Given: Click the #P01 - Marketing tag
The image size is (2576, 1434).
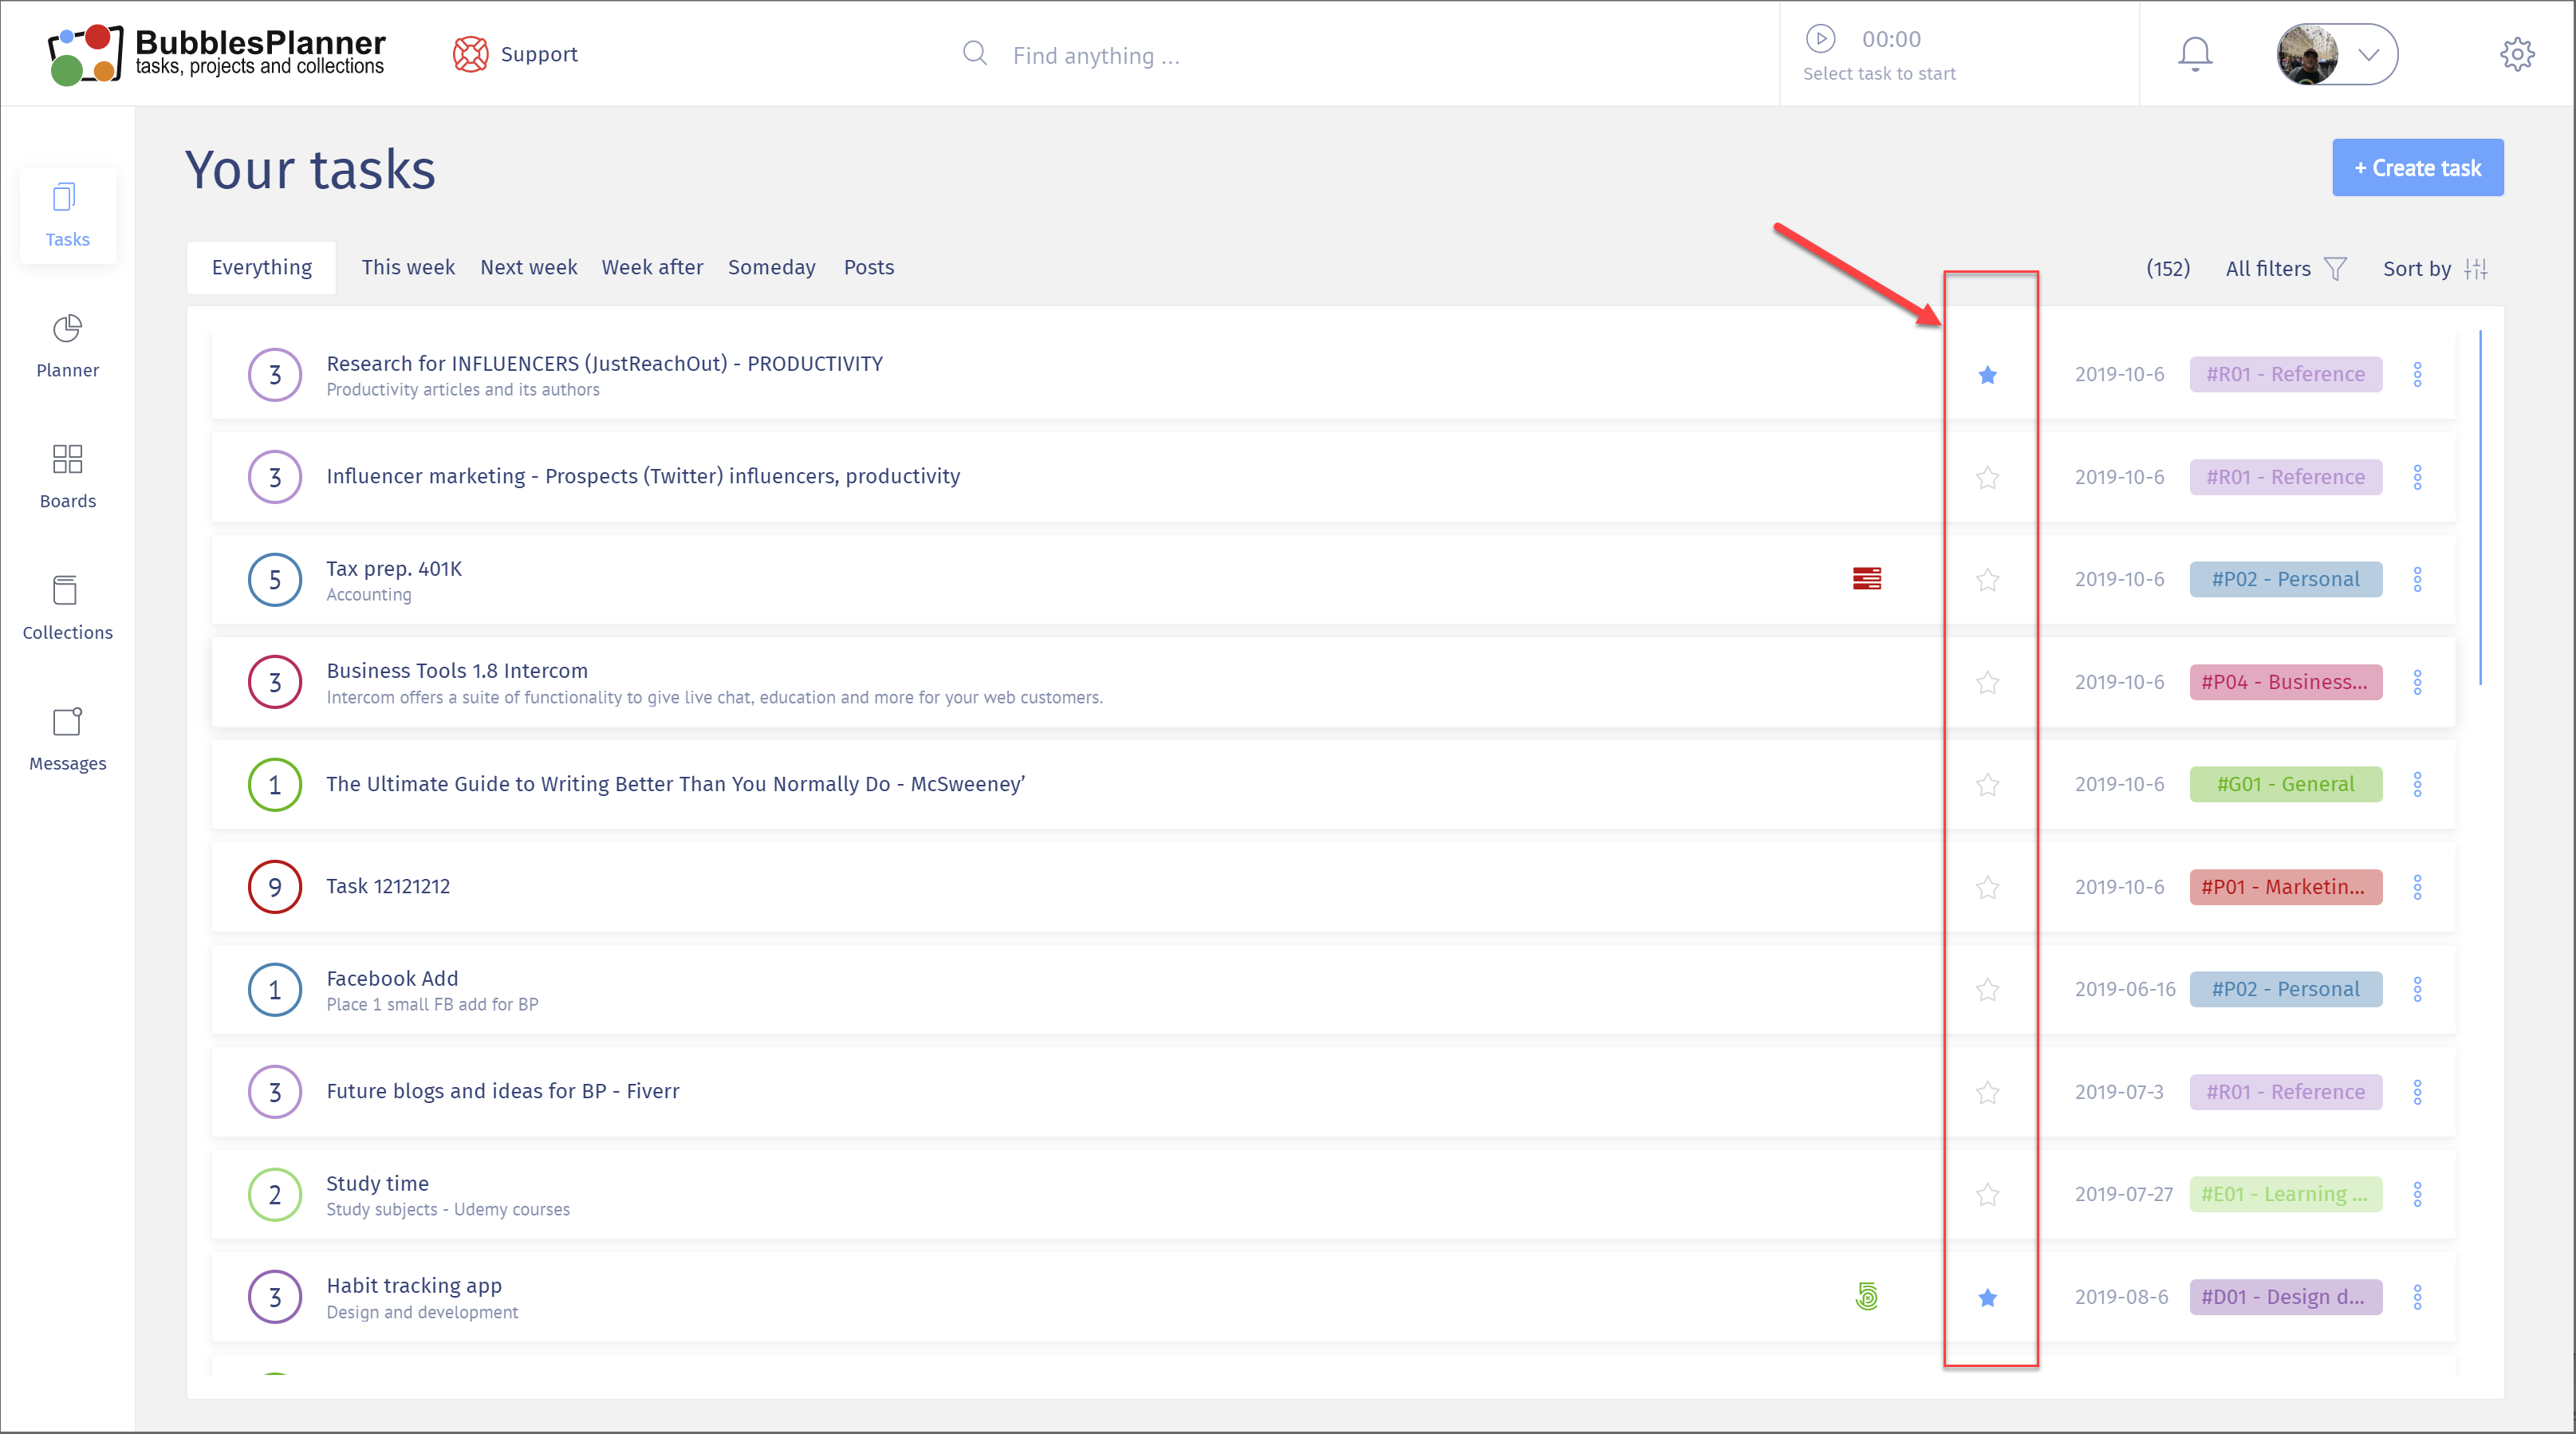Looking at the screenshot, I should (2285, 887).
